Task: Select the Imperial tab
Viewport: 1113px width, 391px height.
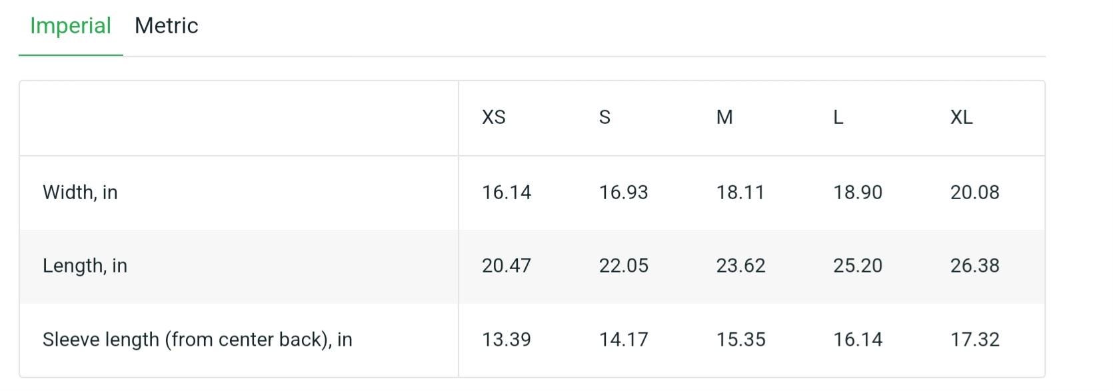Action: 71,26
